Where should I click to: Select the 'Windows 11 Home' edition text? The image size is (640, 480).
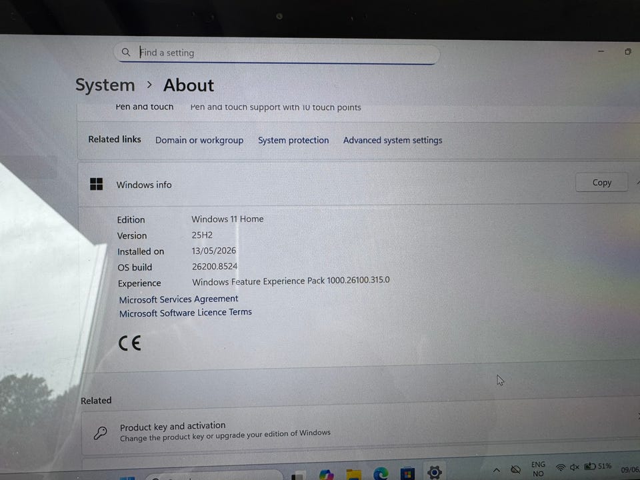pyautogui.click(x=227, y=219)
